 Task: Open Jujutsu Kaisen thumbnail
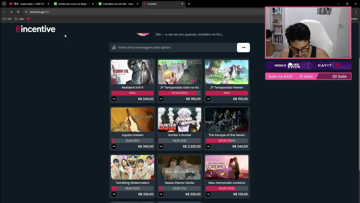[x=132, y=120]
